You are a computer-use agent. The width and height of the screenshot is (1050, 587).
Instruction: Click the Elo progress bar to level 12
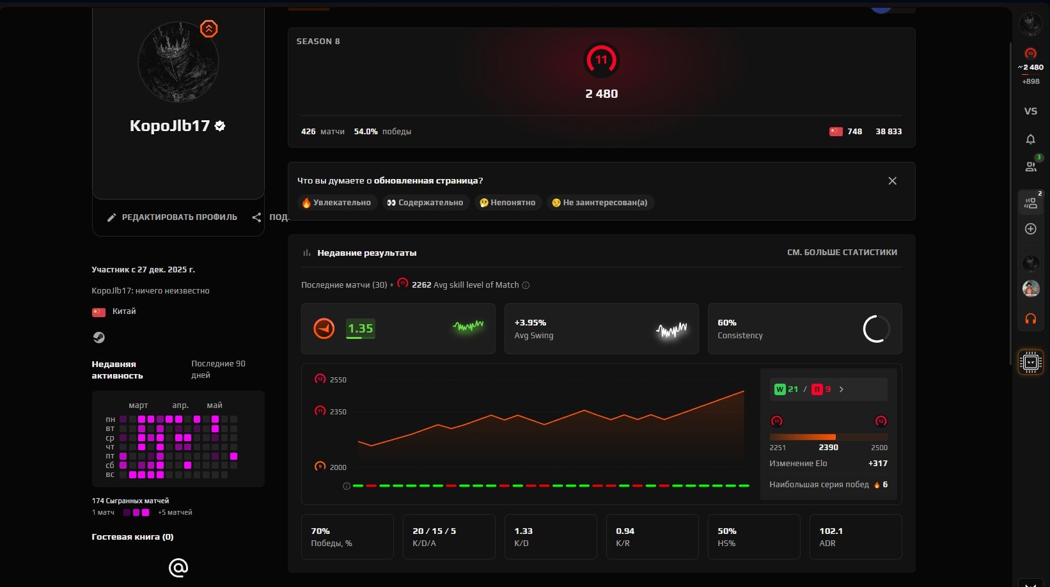click(828, 437)
